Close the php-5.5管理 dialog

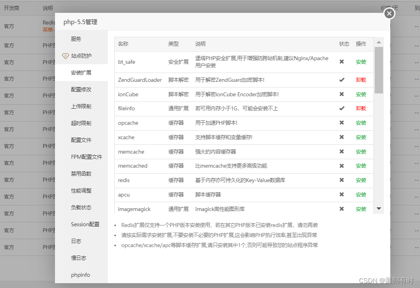[x=389, y=13]
